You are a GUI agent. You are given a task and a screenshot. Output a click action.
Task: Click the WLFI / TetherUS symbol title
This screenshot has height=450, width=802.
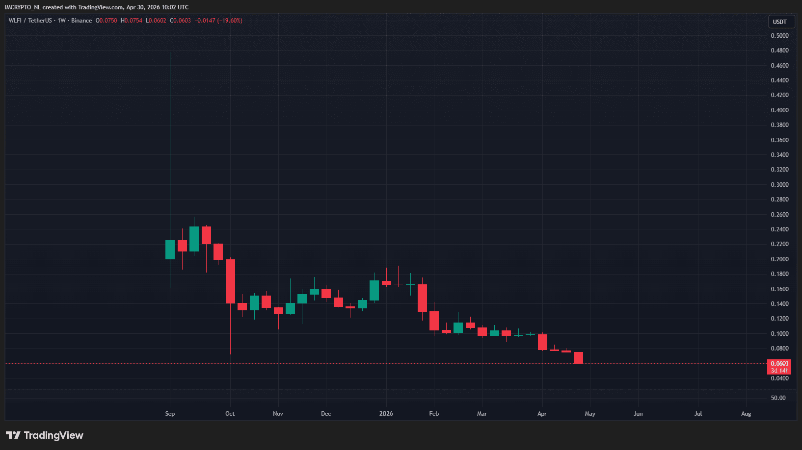click(x=30, y=21)
